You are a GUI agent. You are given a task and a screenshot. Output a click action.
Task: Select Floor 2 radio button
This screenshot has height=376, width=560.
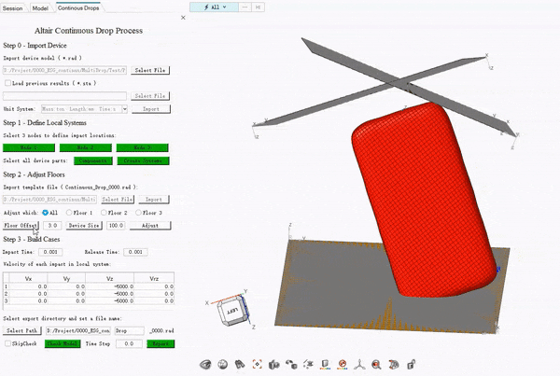[104, 213]
